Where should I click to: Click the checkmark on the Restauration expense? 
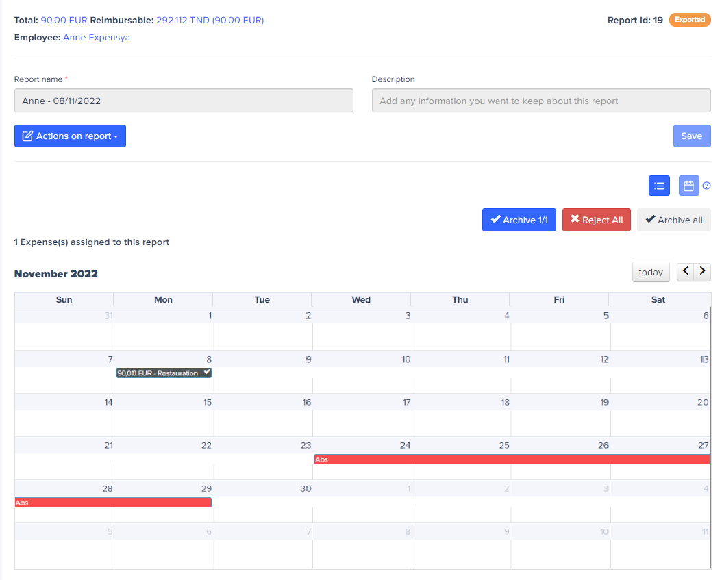207,373
